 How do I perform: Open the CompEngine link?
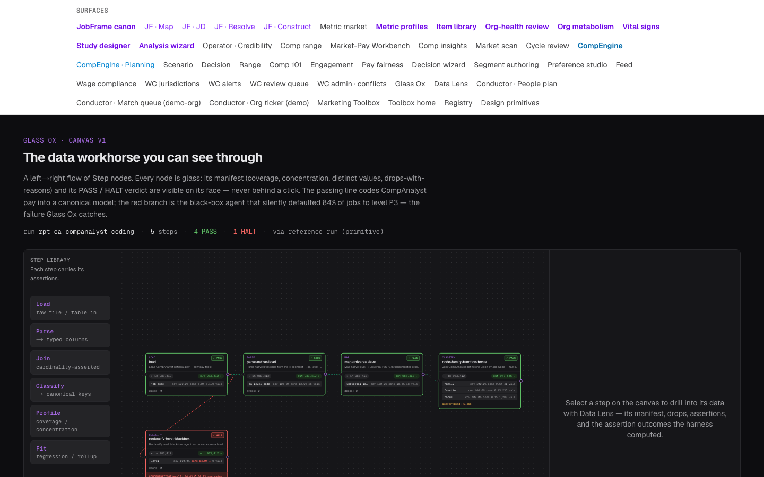point(600,46)
